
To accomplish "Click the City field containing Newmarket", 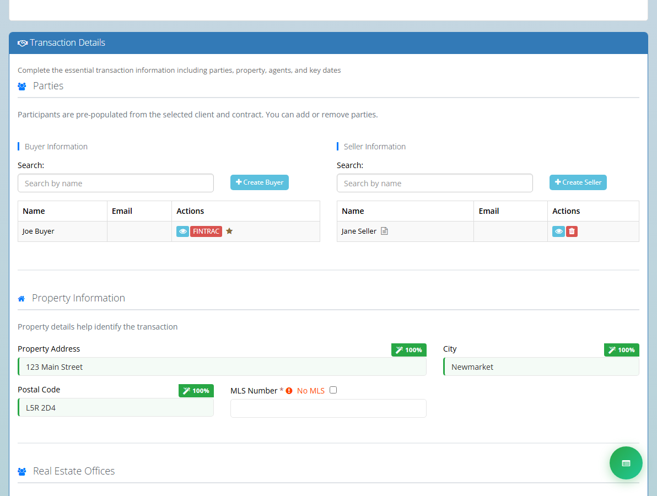I will tap(541, 366).
